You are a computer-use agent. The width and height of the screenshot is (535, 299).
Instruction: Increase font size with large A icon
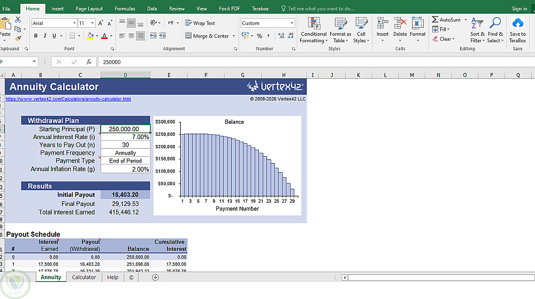[x=101, y=23]
